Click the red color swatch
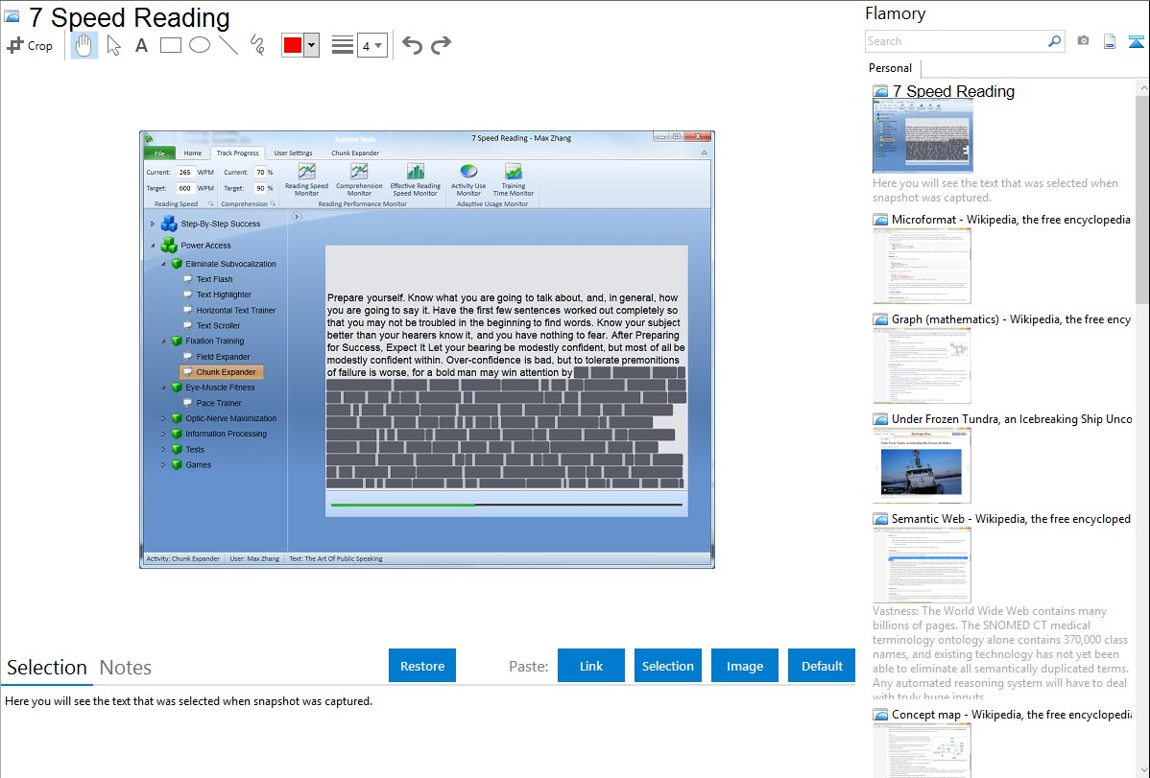The width and height of the screenshot is (1150, 778). pyautogui.click(x=293, y=45)
